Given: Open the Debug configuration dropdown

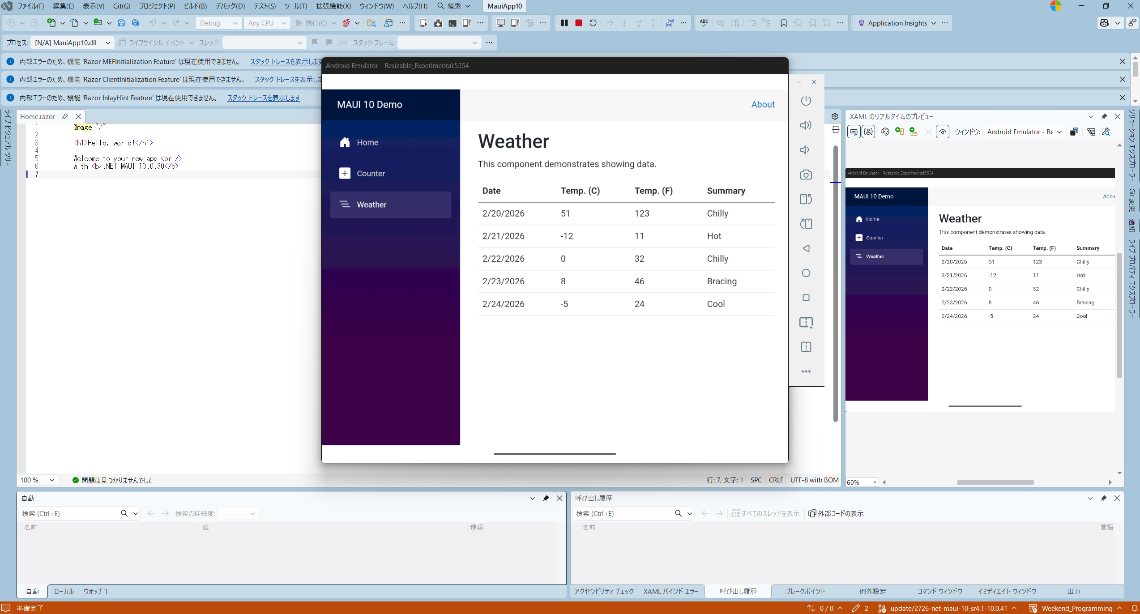Looking at the screenshot, I should coord(218,23).
